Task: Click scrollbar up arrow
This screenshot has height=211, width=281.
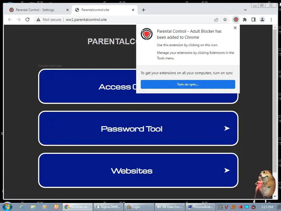Action: click(x=275, y=27)
